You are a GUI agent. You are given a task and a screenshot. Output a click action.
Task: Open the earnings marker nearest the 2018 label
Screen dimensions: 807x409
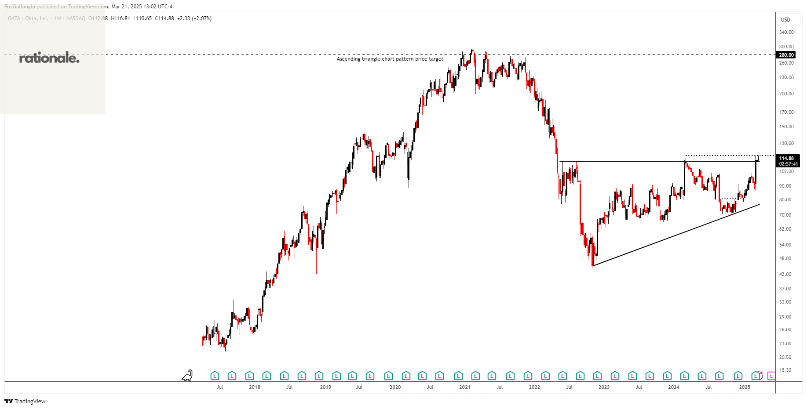point(249,376)
